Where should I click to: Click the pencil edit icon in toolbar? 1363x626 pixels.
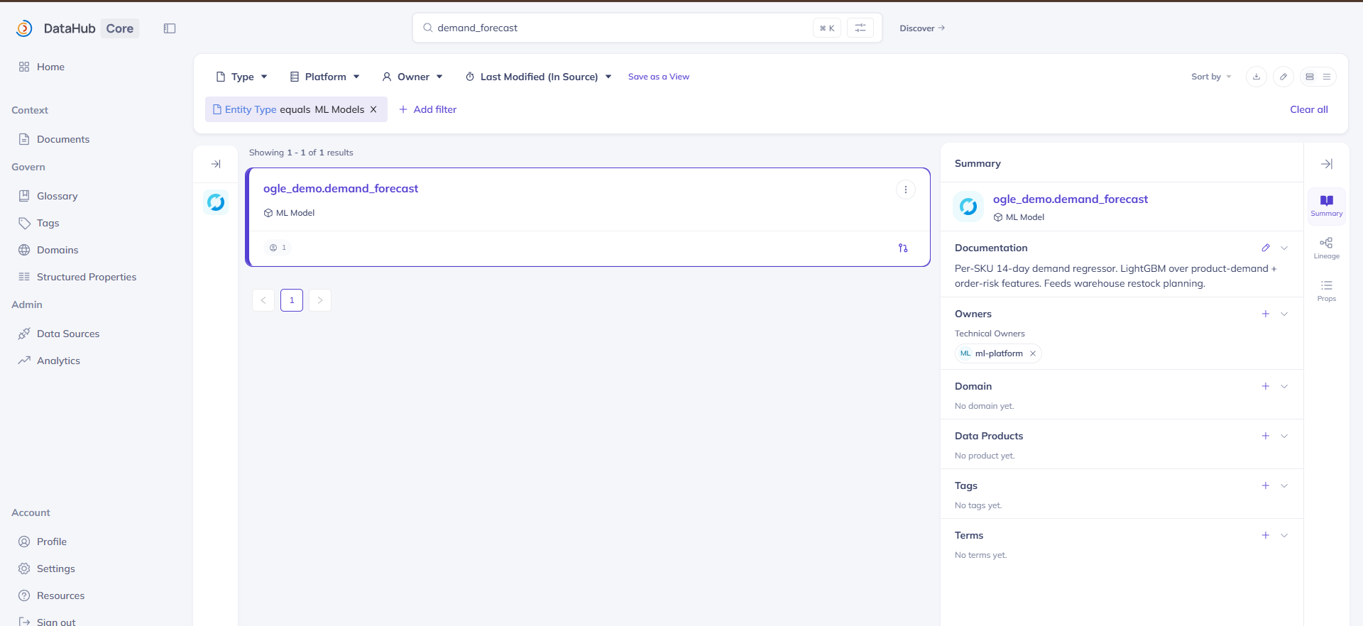click(1283, 77)
